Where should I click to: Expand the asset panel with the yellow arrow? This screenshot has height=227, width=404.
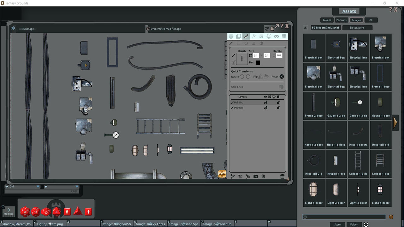click(x=395, y=123)
